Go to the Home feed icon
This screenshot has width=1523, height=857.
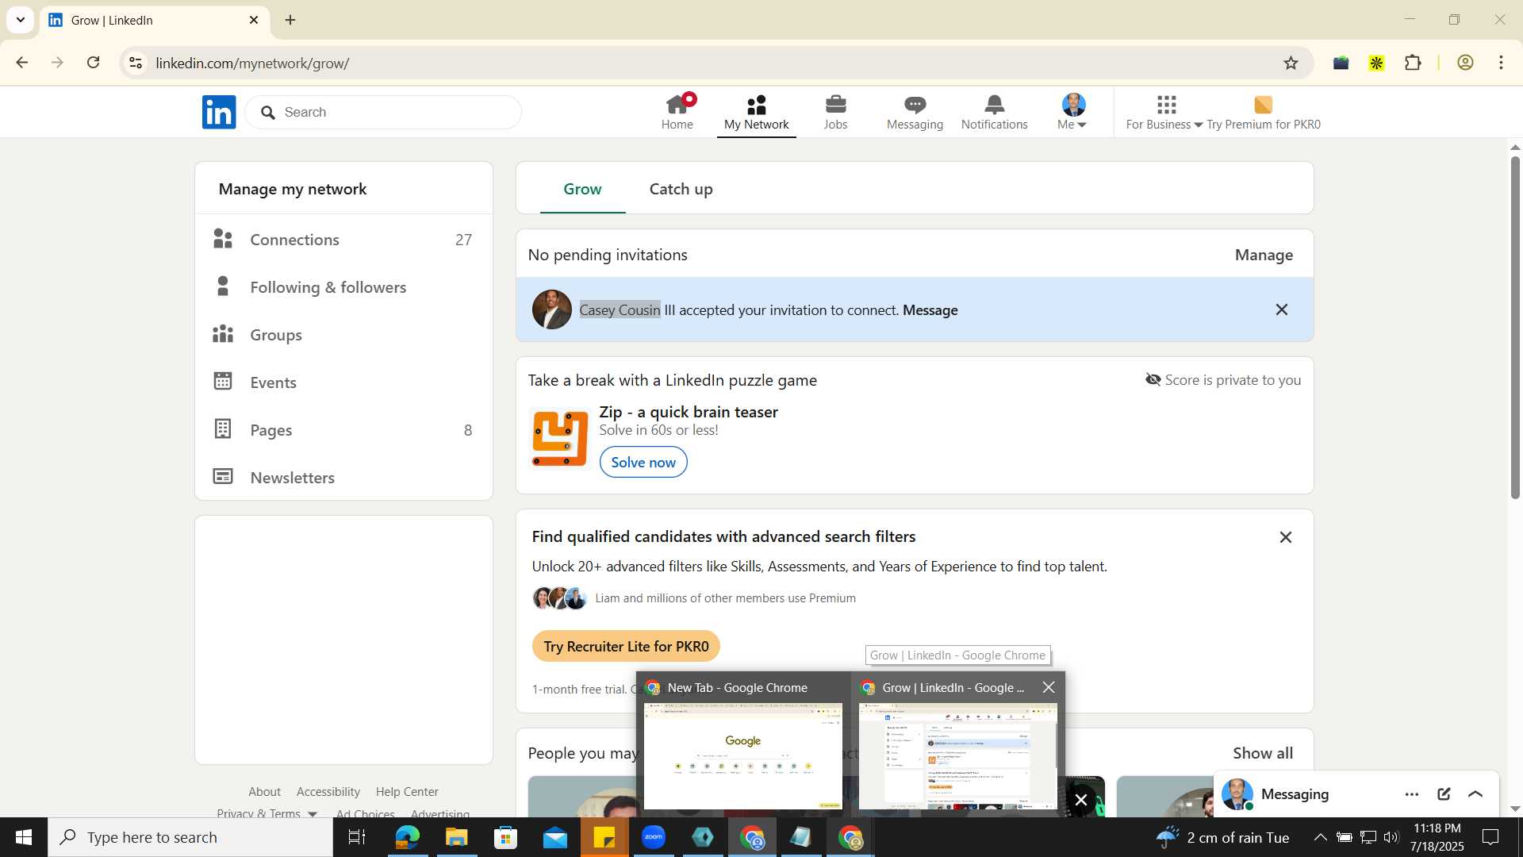(677, 112)
